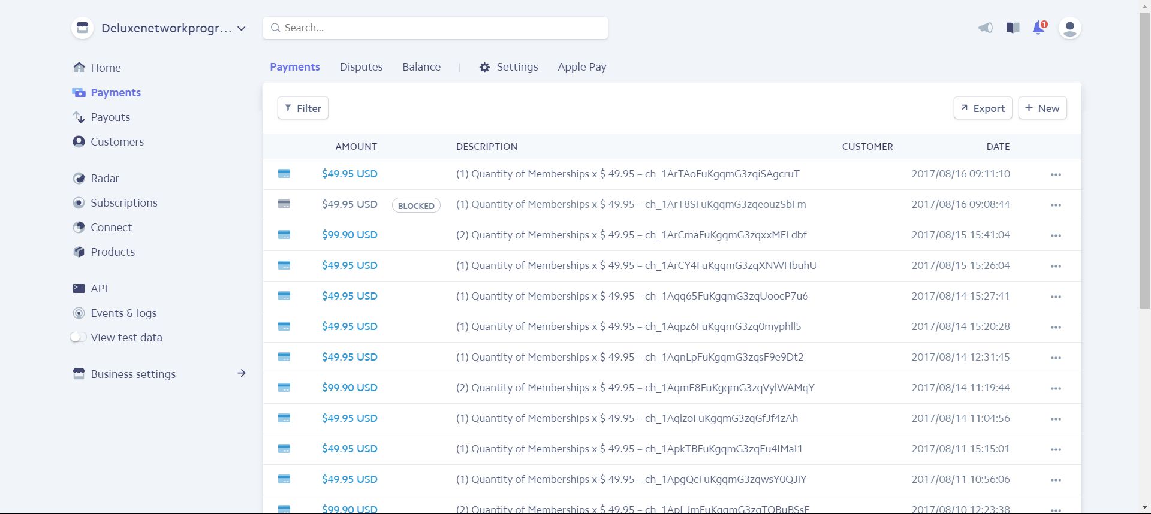1151x514 pixels.
Task: Click the Connect icon in sidebar
Action: point(79,228)
